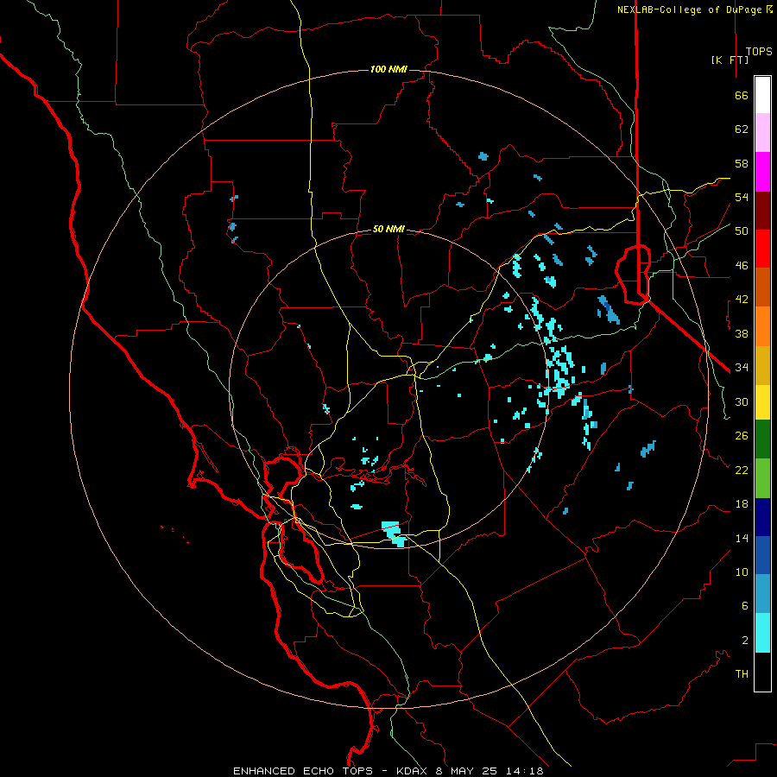Click the 100 NMI range ring label
The image size is (777, 777).
(388, 69)
